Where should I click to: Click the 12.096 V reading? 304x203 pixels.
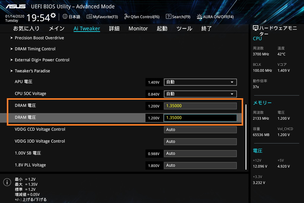click(260, 166)
